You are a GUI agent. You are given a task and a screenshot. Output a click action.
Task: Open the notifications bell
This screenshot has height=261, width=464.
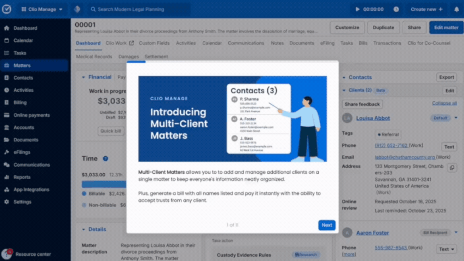coord(457,9)
